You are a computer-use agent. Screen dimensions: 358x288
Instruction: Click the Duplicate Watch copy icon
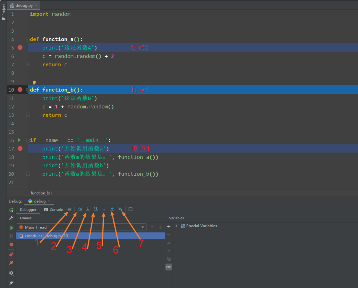(169, 259)
